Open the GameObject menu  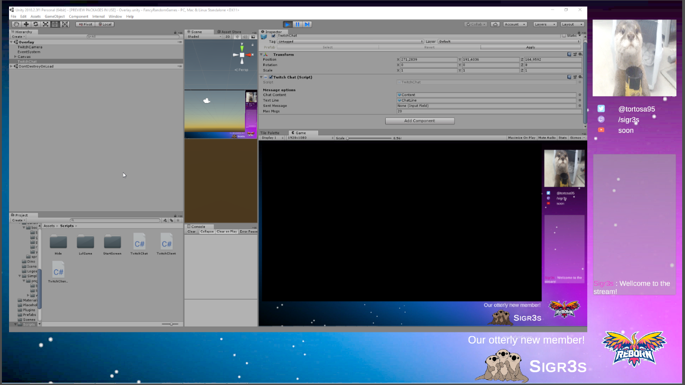pyautogui.click(x=55, y=17)
